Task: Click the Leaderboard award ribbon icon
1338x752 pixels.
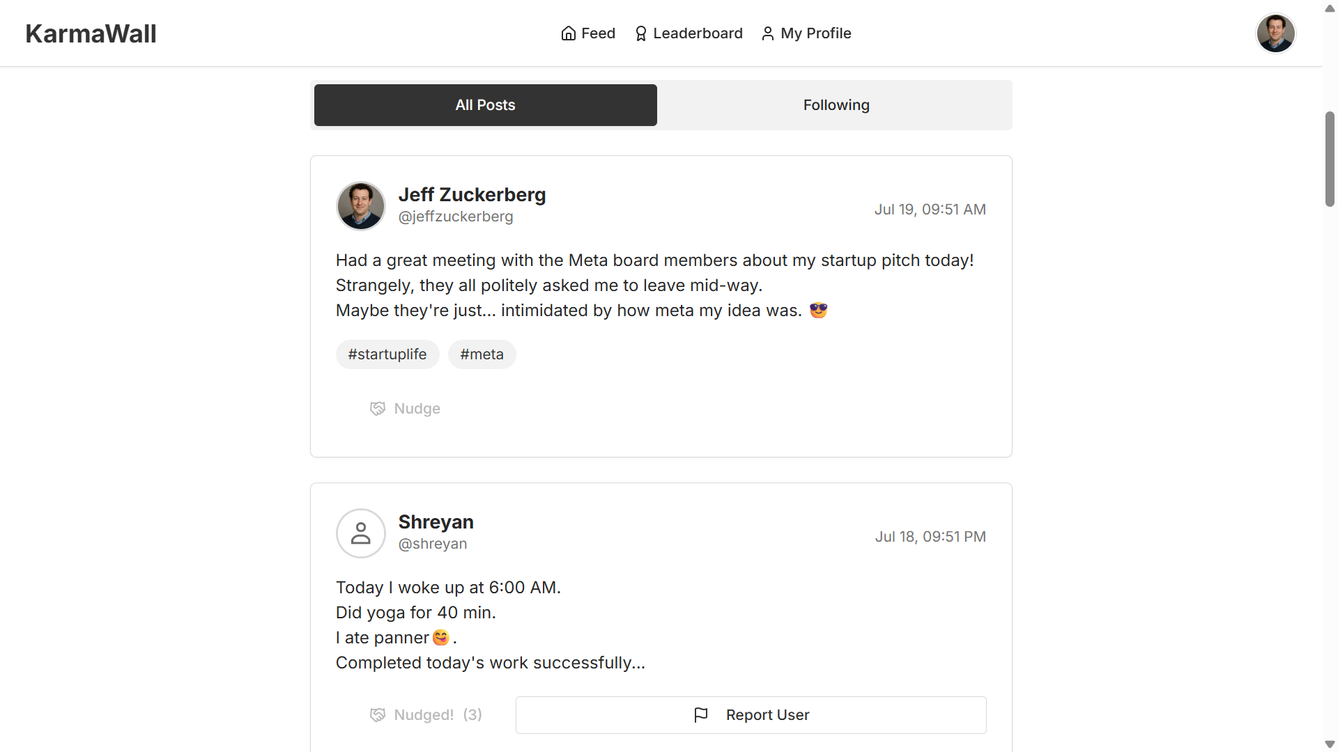Action: click(x=640, y=33)
